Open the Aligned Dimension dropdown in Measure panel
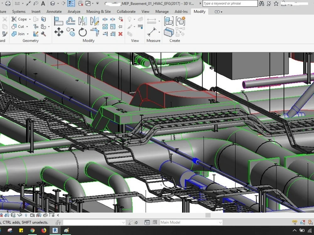This screenshot has width=314, height=235. click(x=159, y=21)
